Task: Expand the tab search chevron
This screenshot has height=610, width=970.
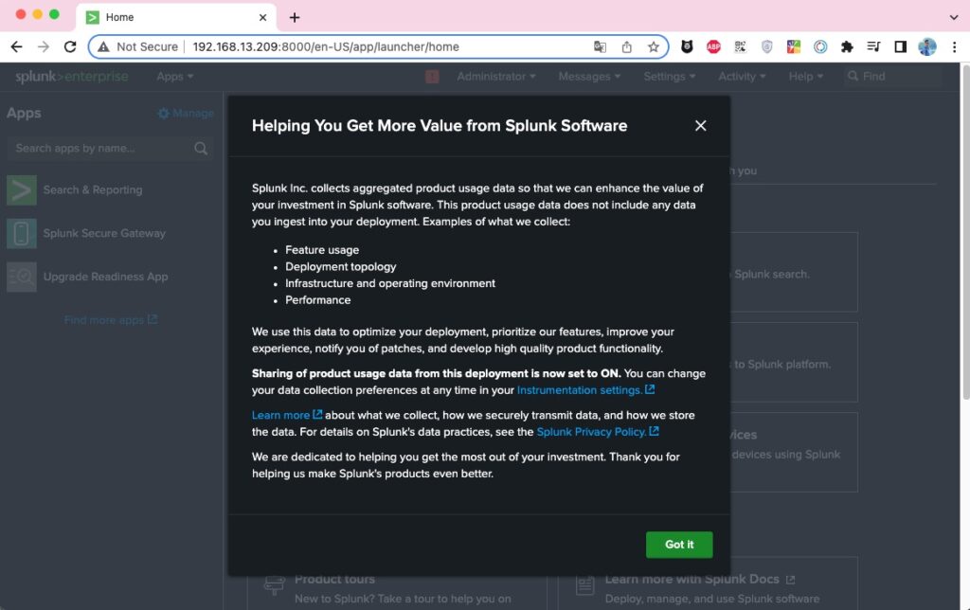Action: click(x=954, y=17)
